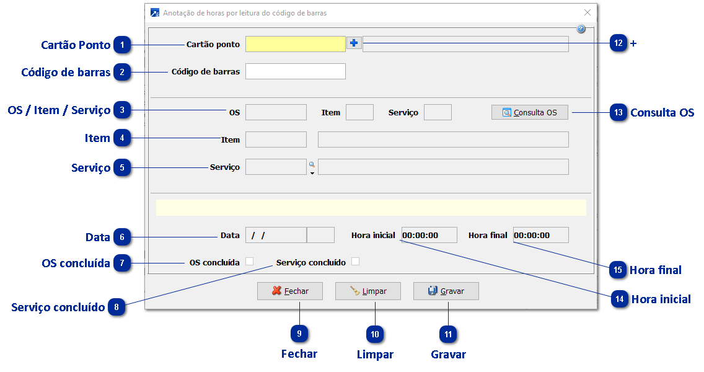Enable the OS concluída checkbox
Viewport: 704px width, 372px height.
(250, 262)
